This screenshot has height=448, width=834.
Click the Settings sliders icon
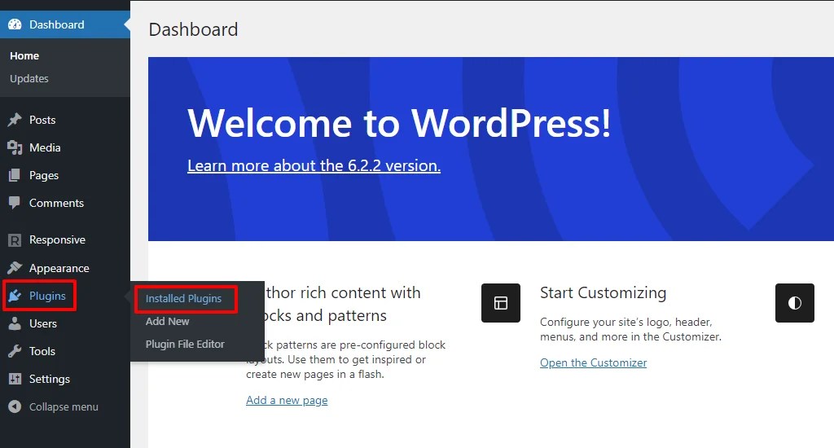pos(15,379)
